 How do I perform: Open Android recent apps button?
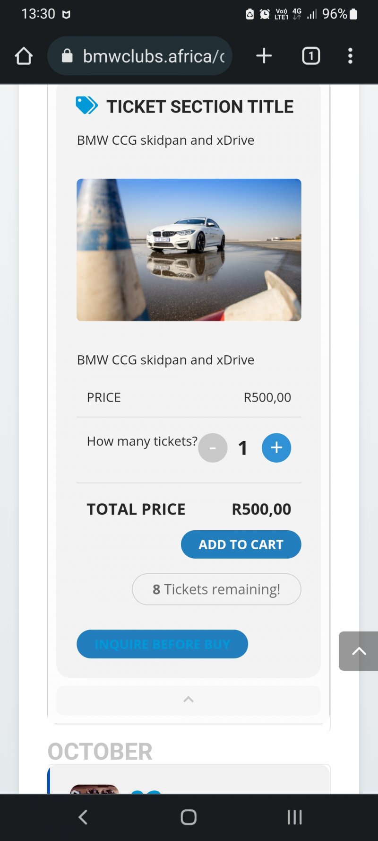[294, 817]
